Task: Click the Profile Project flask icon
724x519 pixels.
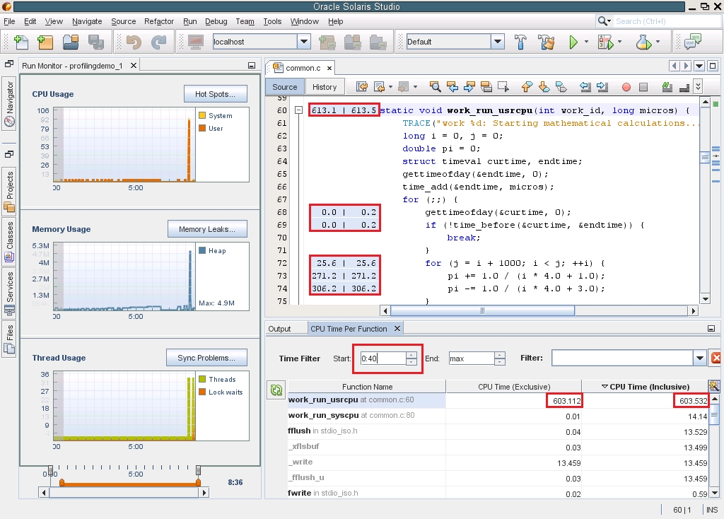Action: (643, 42)
